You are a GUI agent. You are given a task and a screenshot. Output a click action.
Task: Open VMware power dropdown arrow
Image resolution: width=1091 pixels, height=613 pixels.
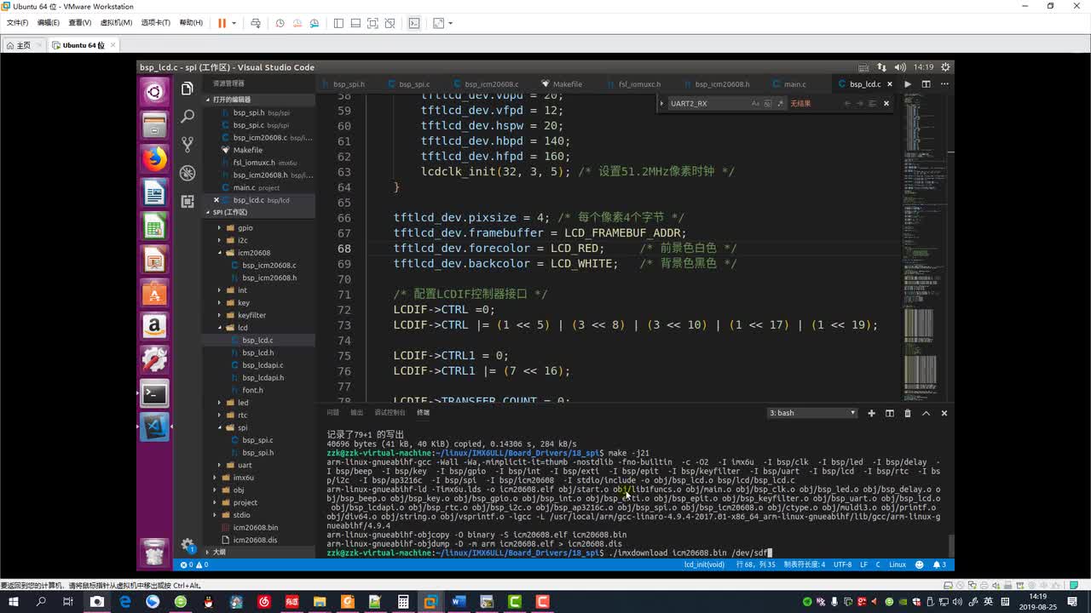234,23
